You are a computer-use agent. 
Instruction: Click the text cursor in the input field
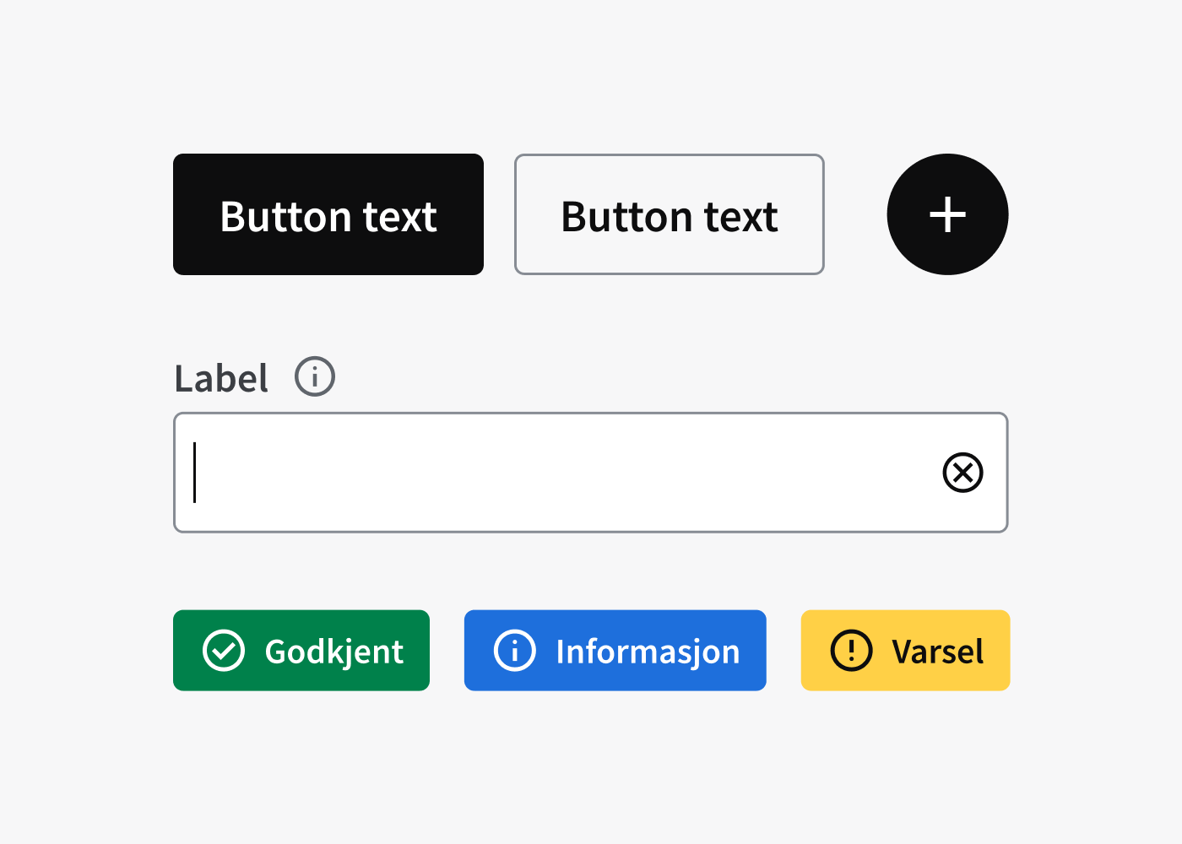coord(195,473)
